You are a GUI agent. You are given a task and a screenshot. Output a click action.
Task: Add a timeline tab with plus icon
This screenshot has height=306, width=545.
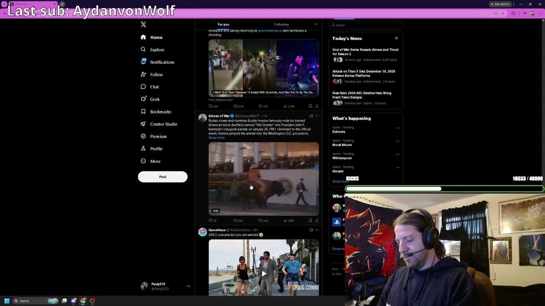316,24
